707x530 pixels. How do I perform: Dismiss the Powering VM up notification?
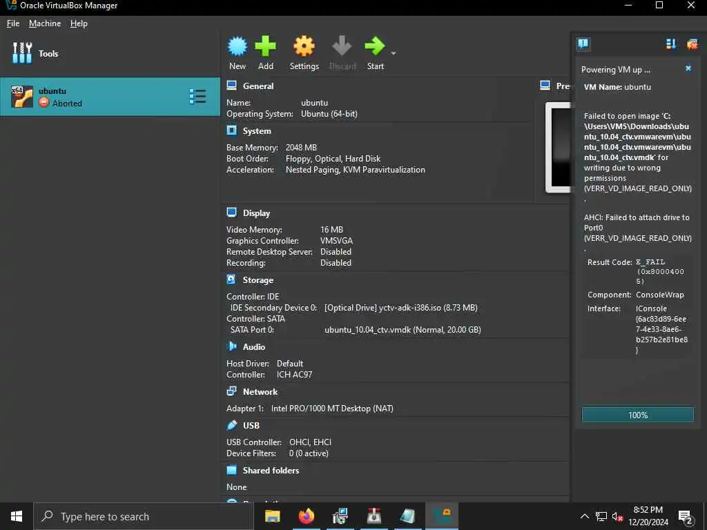pos(688,68)
